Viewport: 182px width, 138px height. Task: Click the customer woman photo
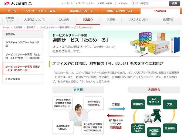click(78, 115)
